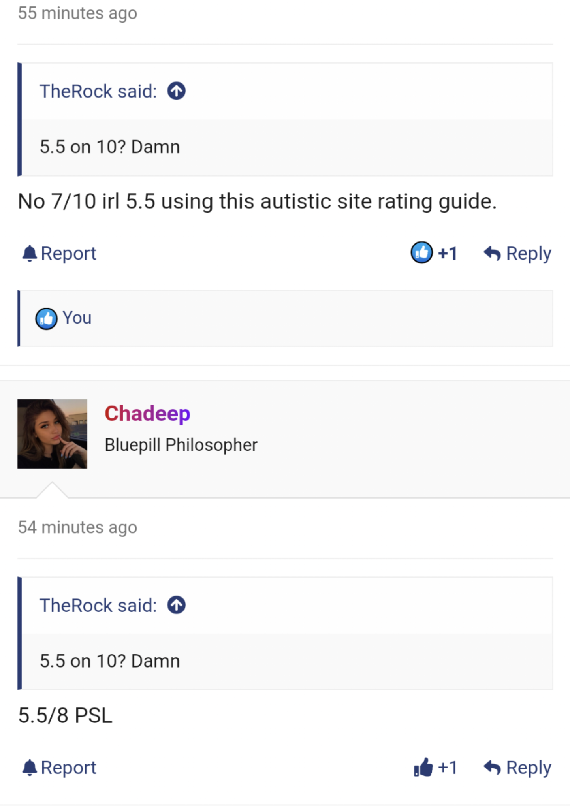The image size is (570, 809).
Task: Click the reply arrow icon on the first post
Action: click(x=492, y=254)
